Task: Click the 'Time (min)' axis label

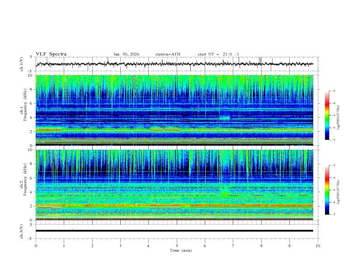Action: coord(181,250)
